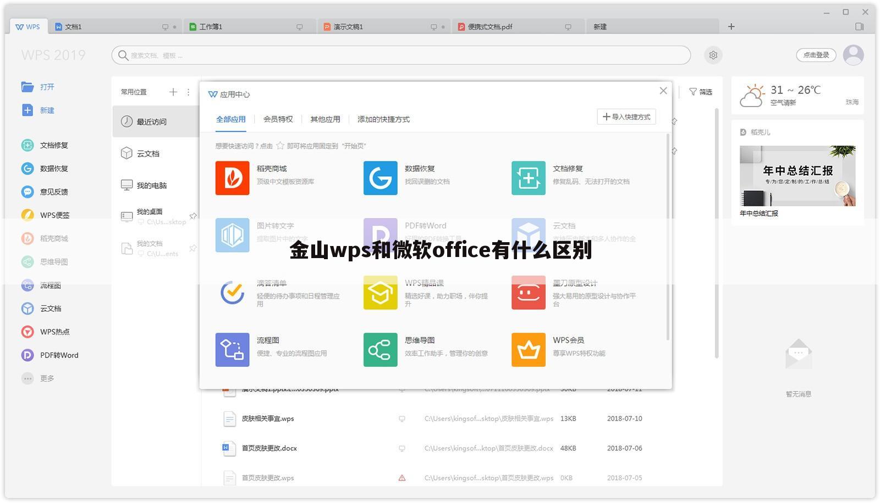The image size is (880, 503).
Task: Switch to 全部应用 tab
Action: 230,119
